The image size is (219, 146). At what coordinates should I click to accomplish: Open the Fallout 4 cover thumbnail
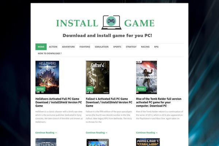[x=97, y=77]
